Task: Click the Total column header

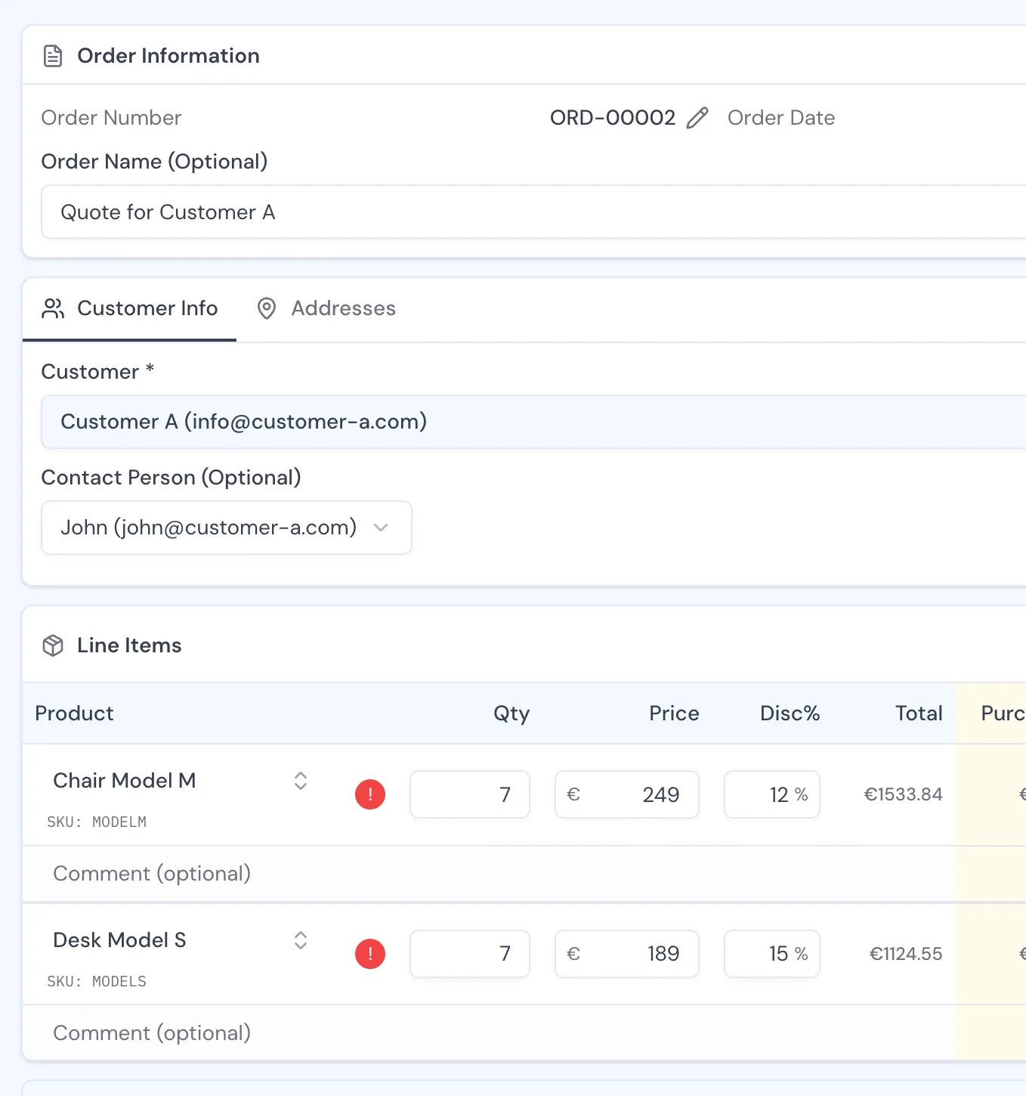Action: click(919, 714)
